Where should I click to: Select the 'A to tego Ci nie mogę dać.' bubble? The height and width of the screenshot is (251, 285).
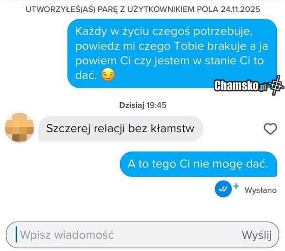[198, 164]
